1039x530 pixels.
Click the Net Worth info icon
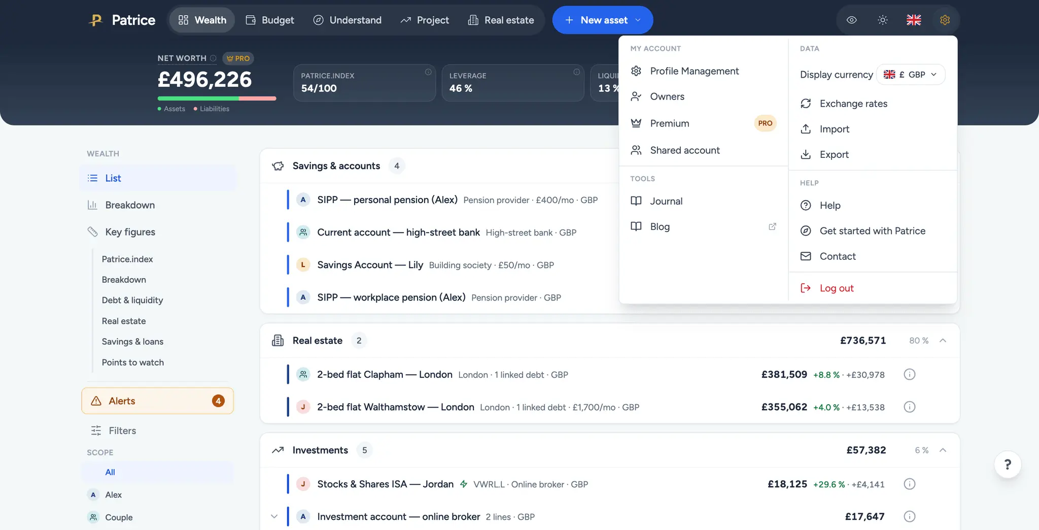tap(213, 58)
